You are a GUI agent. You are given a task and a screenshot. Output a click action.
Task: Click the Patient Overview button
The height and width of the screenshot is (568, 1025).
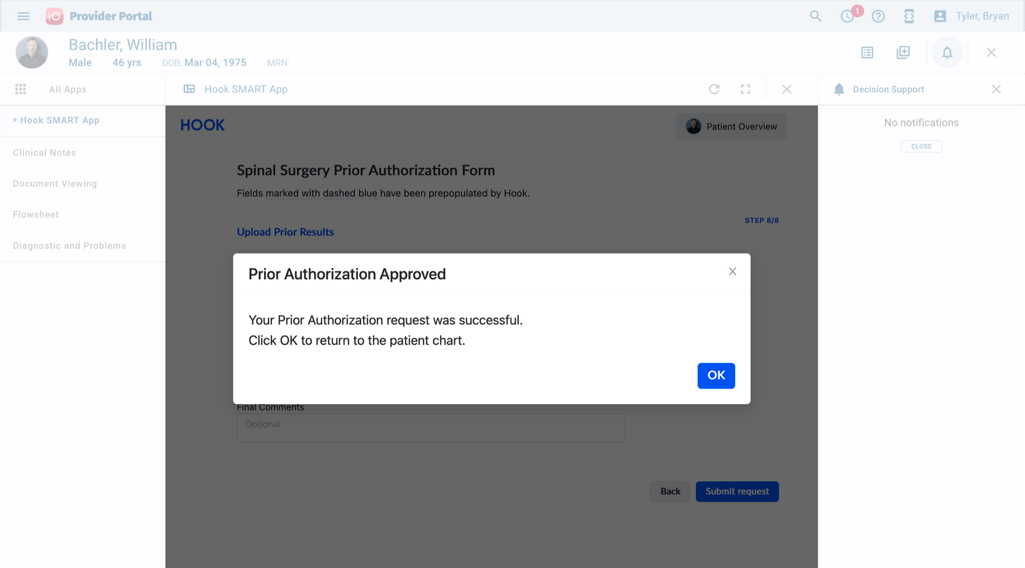click(731, 127)
